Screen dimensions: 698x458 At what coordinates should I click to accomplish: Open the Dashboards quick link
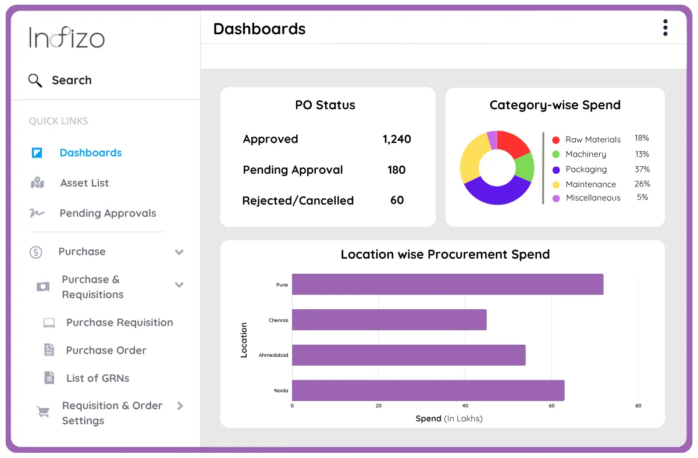[x=91, y=152]
